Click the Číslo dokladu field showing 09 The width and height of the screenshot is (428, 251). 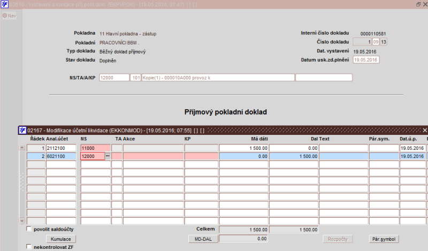(376, 42)
